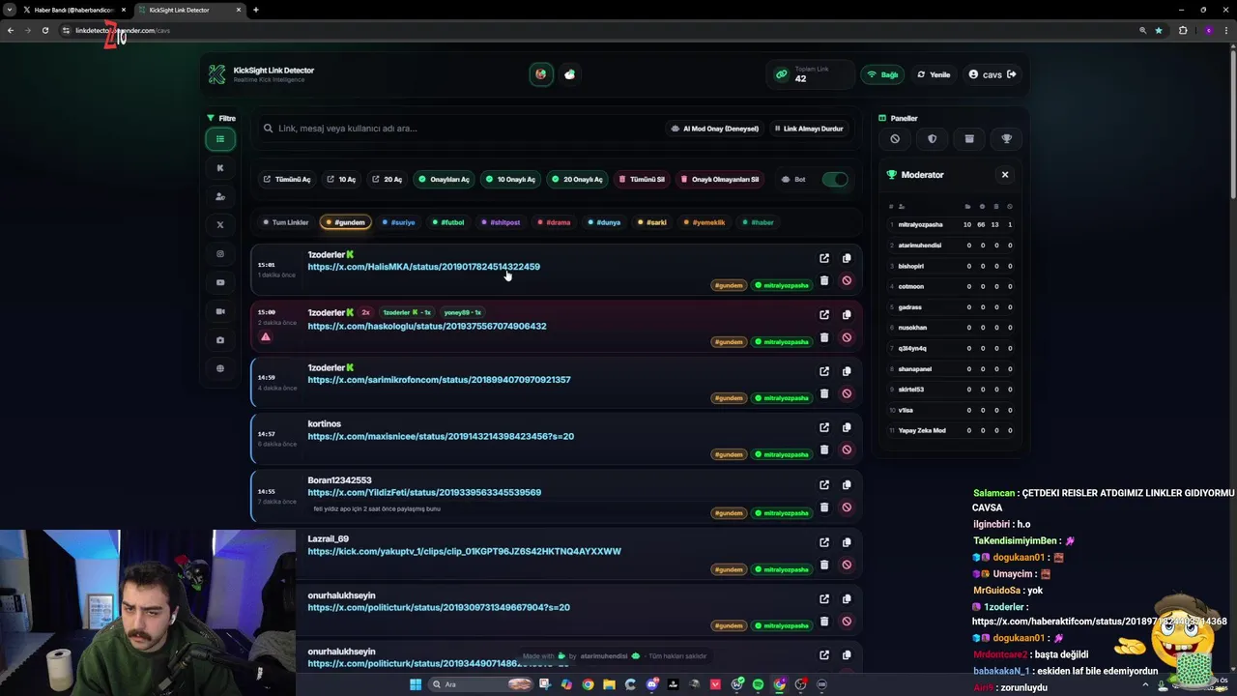Toggle AI Mod Onay (Deneysel)
This screenshot has width=1237, height=696.
(715, 129)
